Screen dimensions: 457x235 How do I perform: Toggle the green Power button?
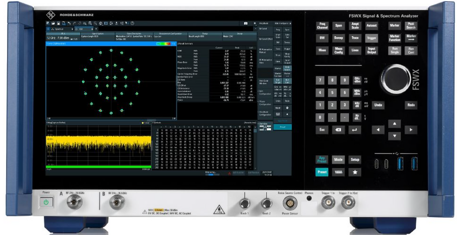coord(46,202)
